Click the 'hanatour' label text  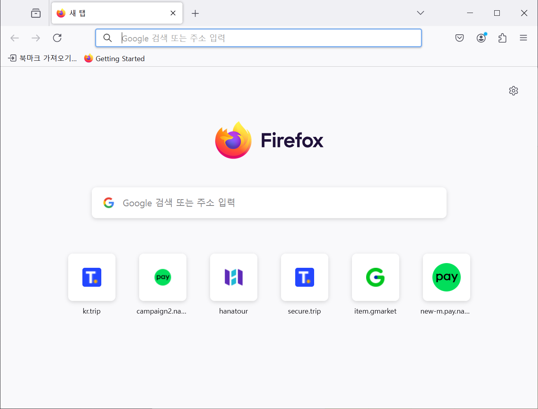point(234,311)
